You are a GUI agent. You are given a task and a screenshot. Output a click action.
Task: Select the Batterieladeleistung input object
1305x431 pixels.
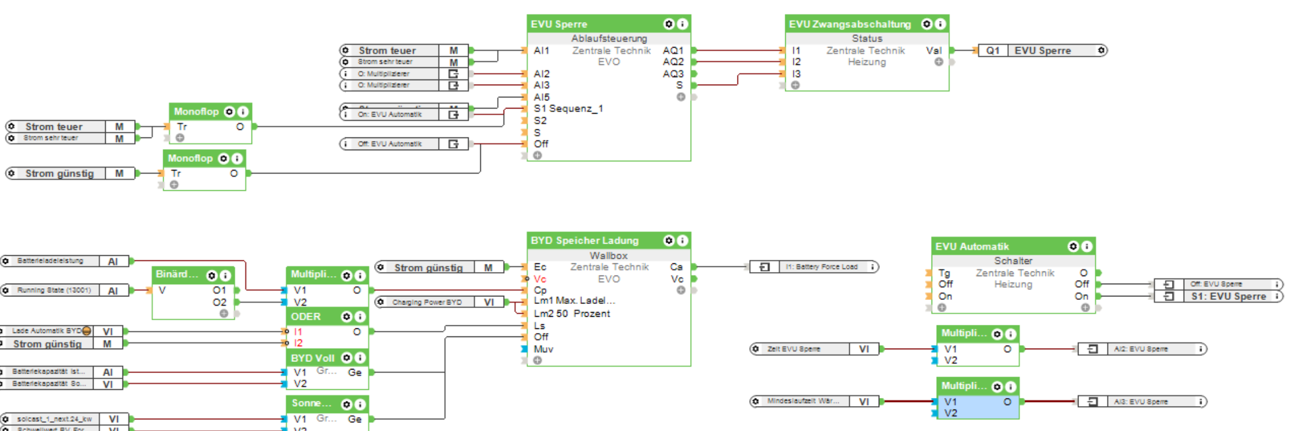(64, 261)
